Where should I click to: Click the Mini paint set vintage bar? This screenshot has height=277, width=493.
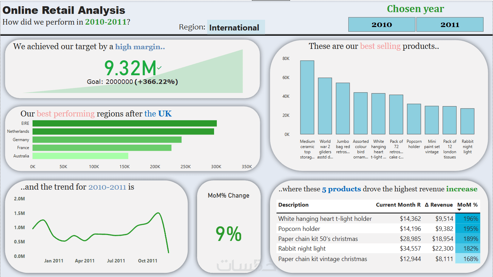coord(432,120)
